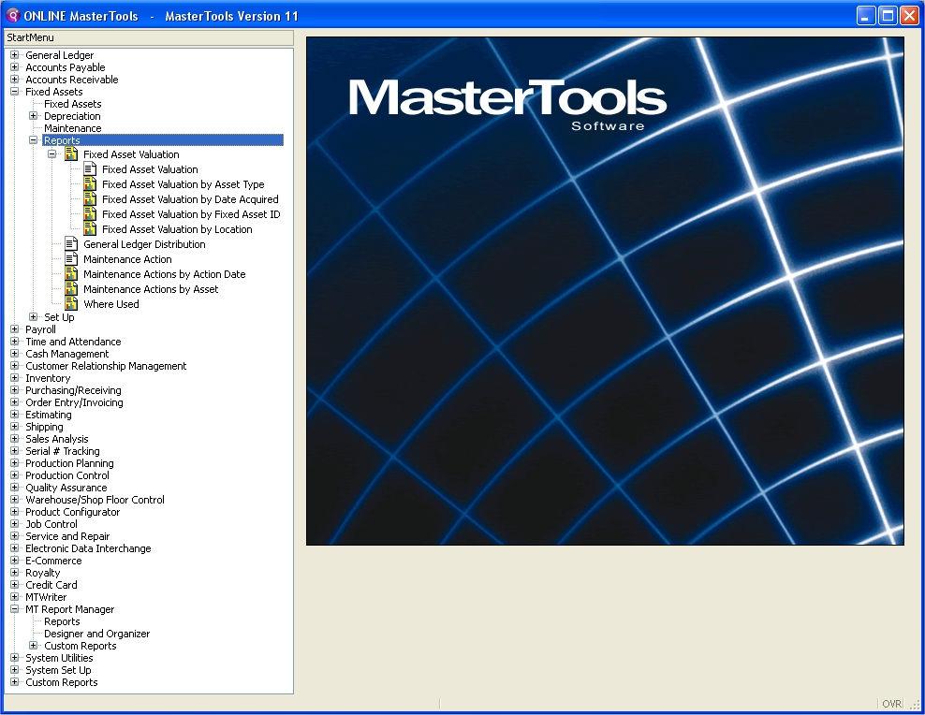Open Reports under MT Report Manager
925x715 pixels.
[62, 621]
